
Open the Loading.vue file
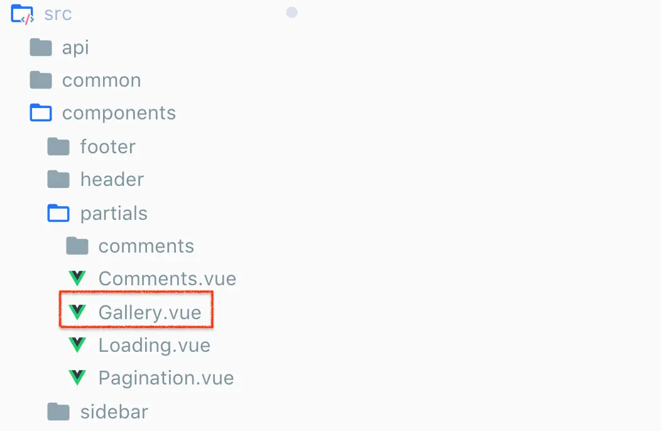(155, 346)
